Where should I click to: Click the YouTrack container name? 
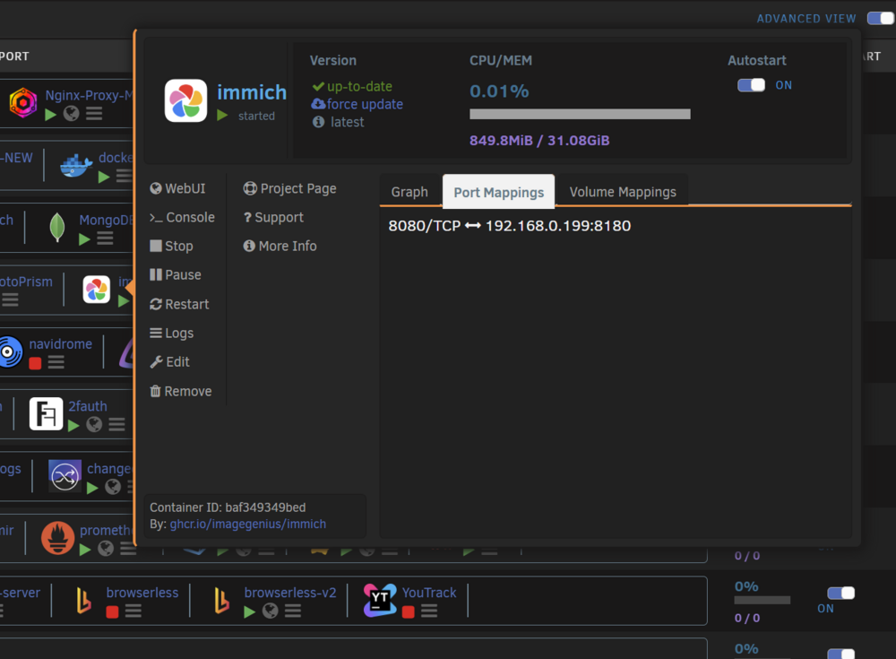pos(429,593)
